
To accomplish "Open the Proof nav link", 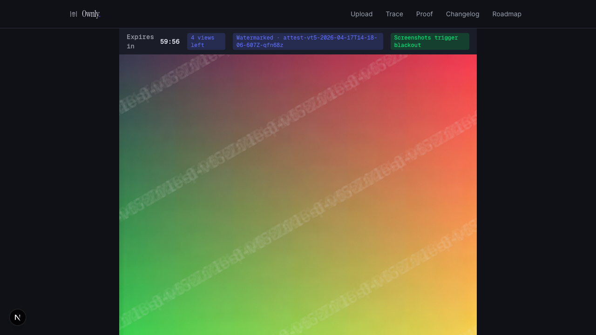I will click(x=424, y=14).
